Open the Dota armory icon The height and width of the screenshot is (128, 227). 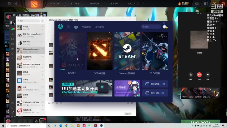point(206,3)
